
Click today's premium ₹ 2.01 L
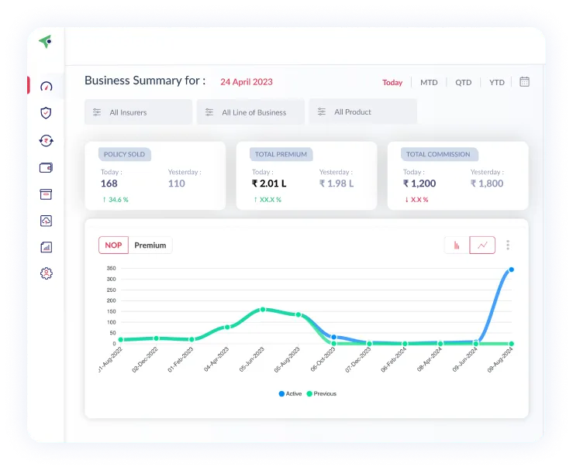[269, 184]
